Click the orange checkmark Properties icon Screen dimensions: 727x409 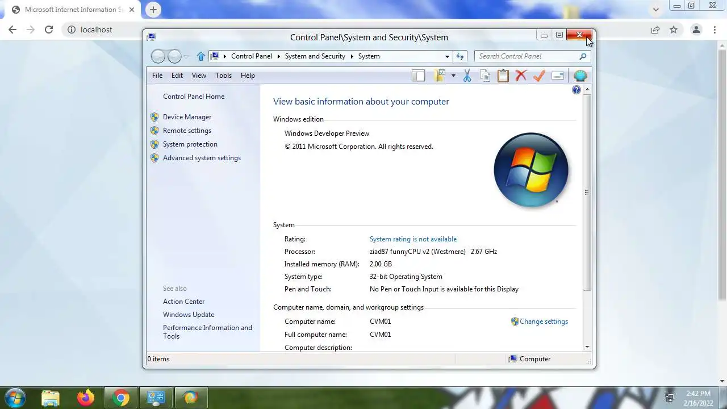point(539,76)
